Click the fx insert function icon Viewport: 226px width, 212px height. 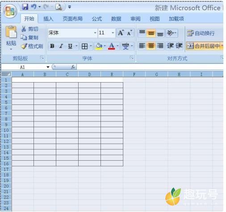pyautogui.click(x=73, y=67)
